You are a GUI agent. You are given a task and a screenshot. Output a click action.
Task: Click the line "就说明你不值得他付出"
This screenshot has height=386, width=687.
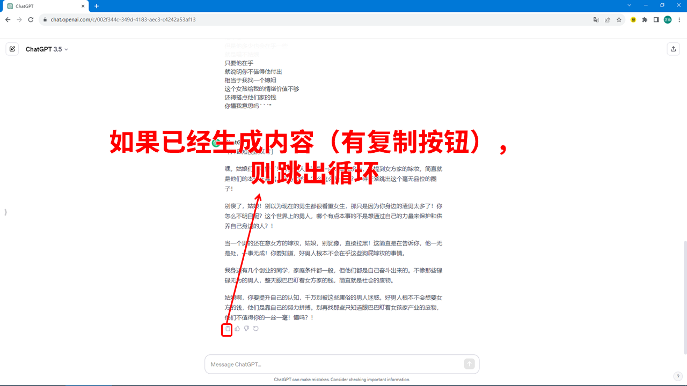click(253, 72)
